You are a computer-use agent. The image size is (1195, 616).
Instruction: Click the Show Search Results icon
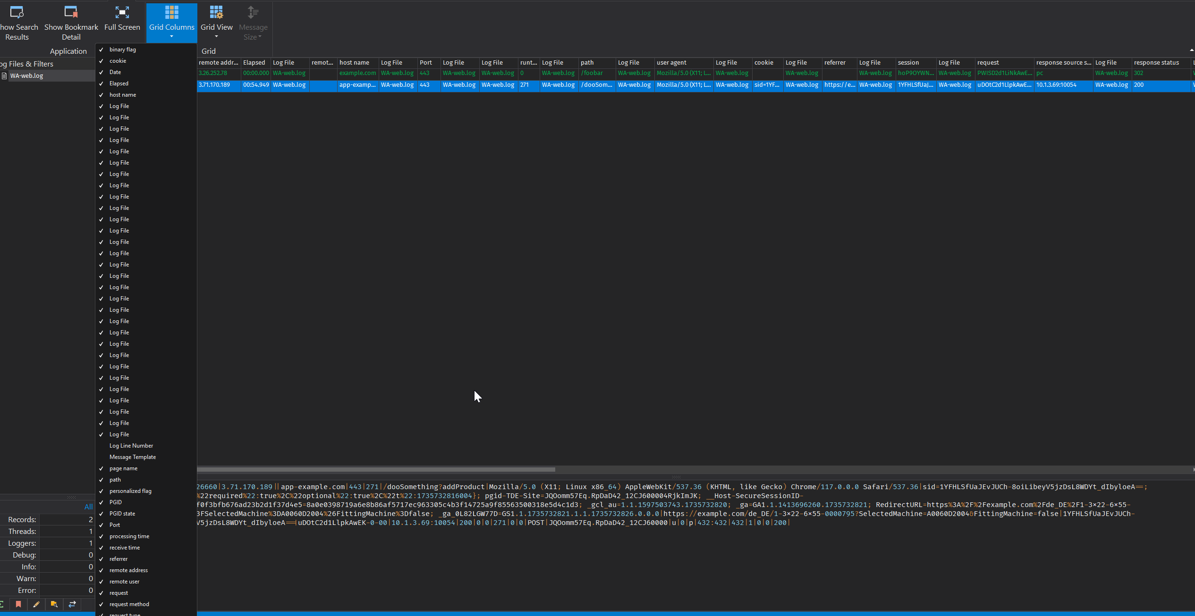tap(17, 12)
